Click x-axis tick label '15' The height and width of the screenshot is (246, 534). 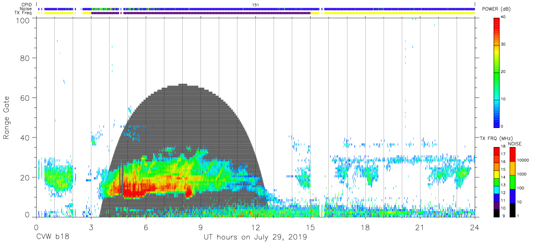click(x=310, y=227)
